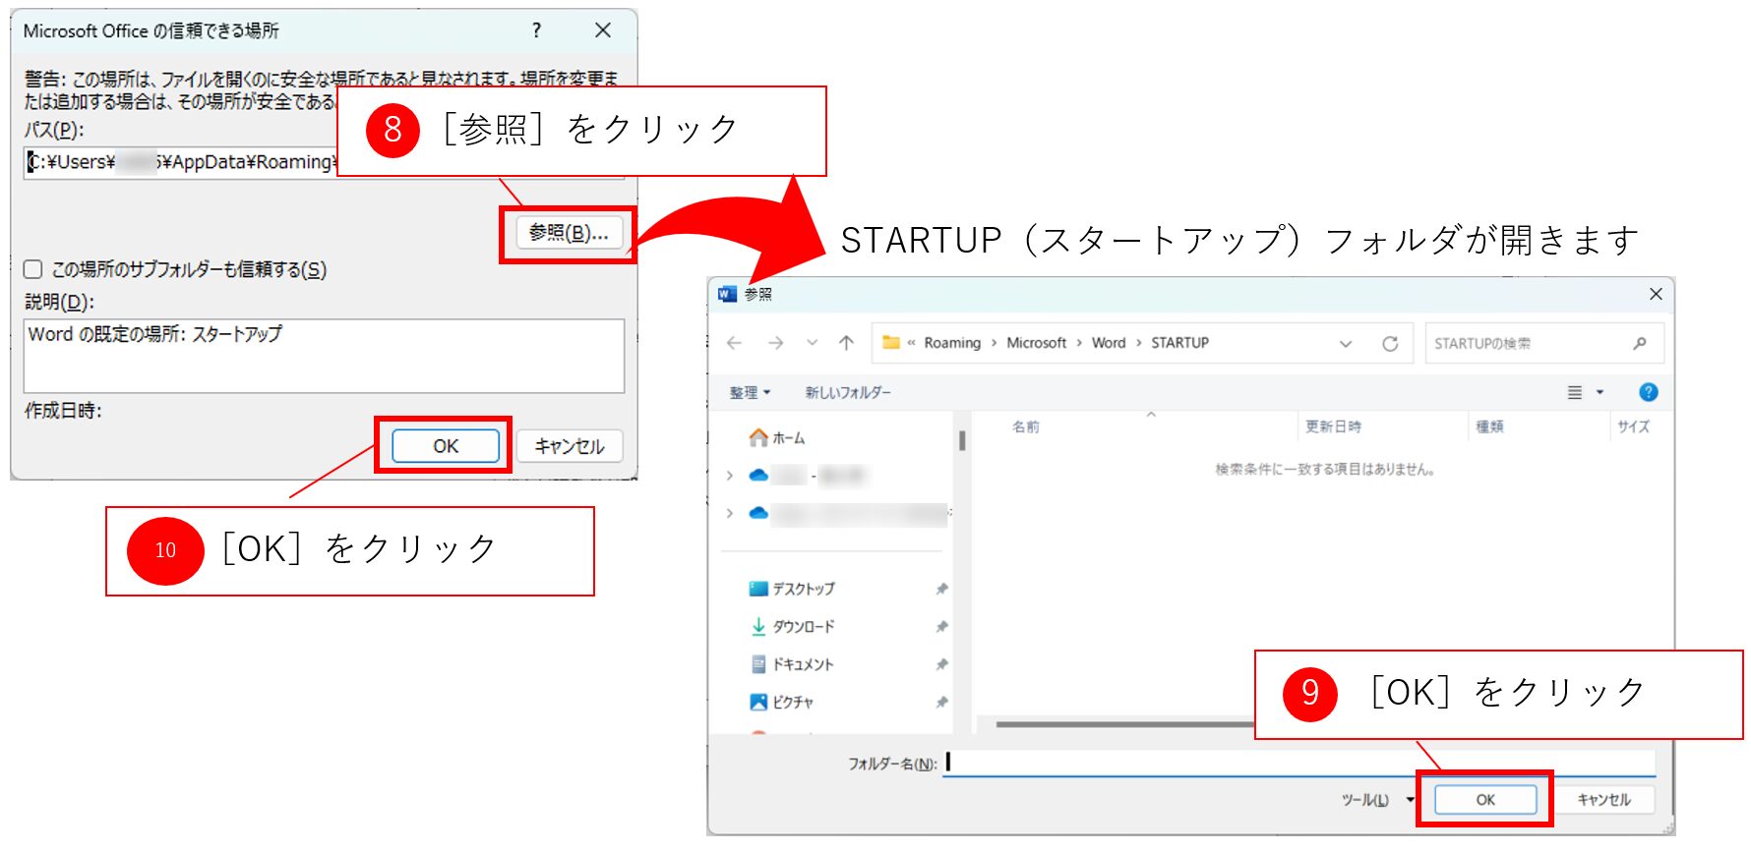Image resolution: width=1751 pixels, height=852 pixels.
Task: Refresh the STARTUP folder view
Action: click(1390, 344)
